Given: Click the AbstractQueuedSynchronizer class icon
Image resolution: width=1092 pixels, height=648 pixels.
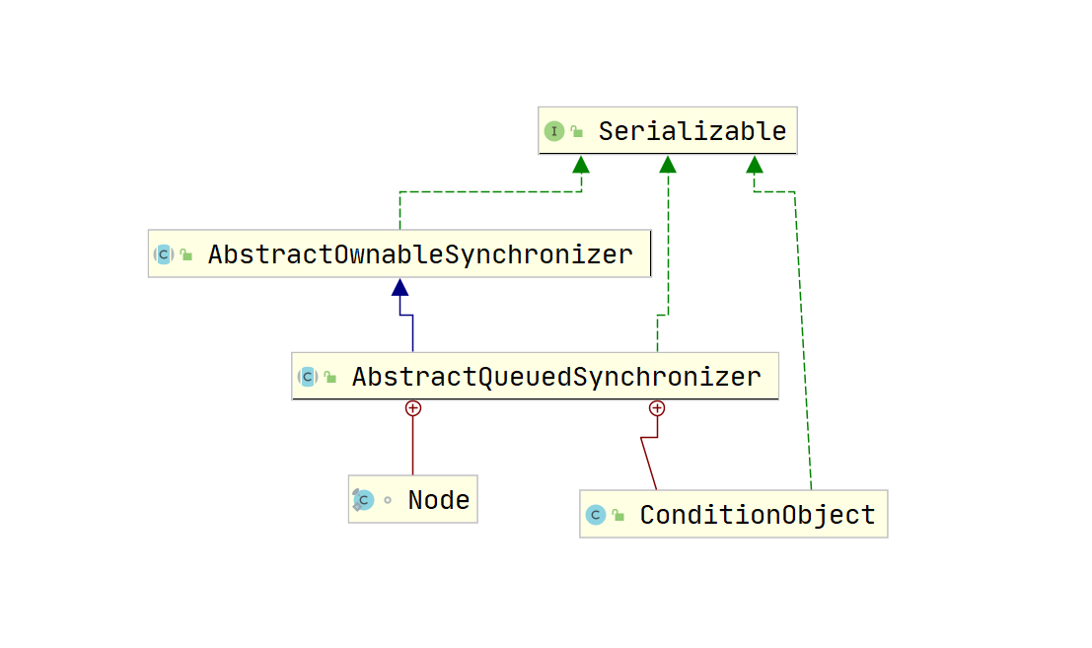Looking at the screenshot, I should 308,376.
